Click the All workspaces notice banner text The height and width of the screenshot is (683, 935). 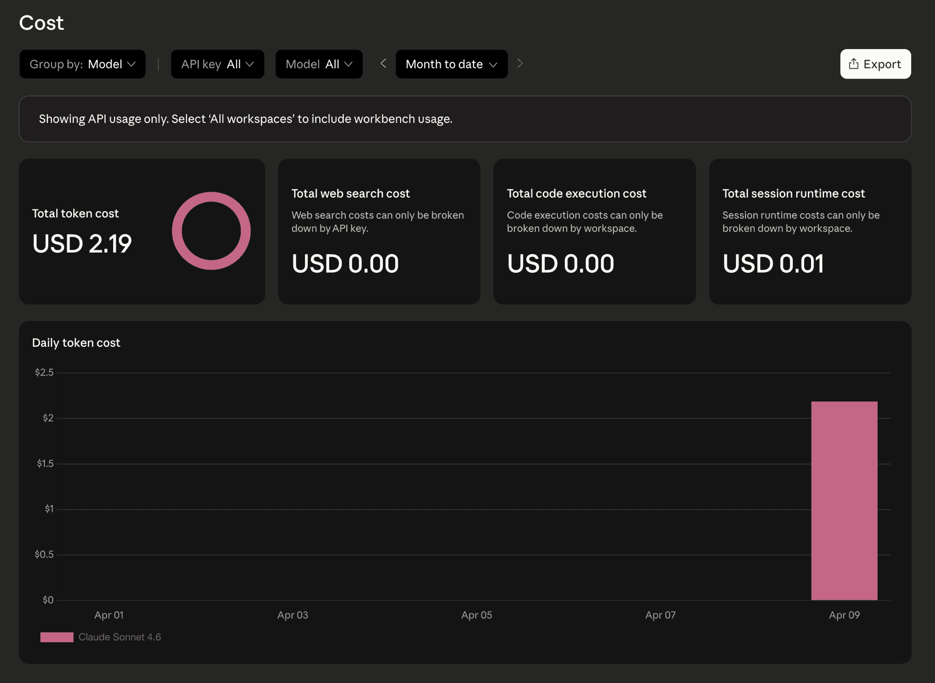click(245, 119)
